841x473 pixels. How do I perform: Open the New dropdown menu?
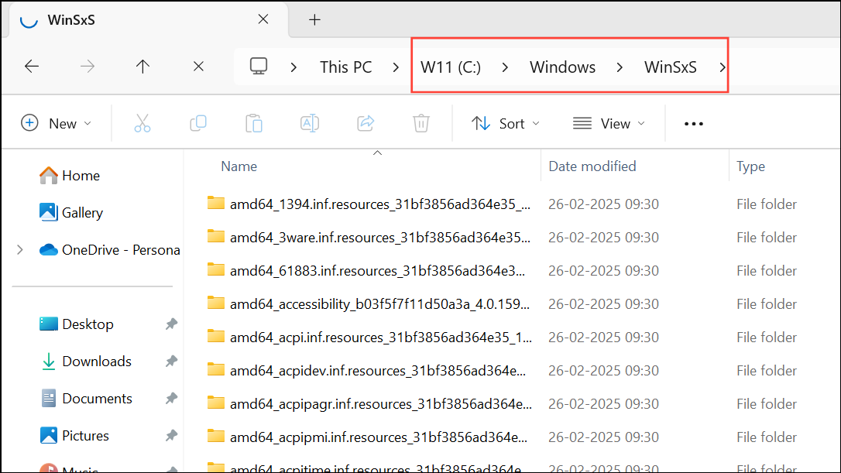click(x=57, y=123)
